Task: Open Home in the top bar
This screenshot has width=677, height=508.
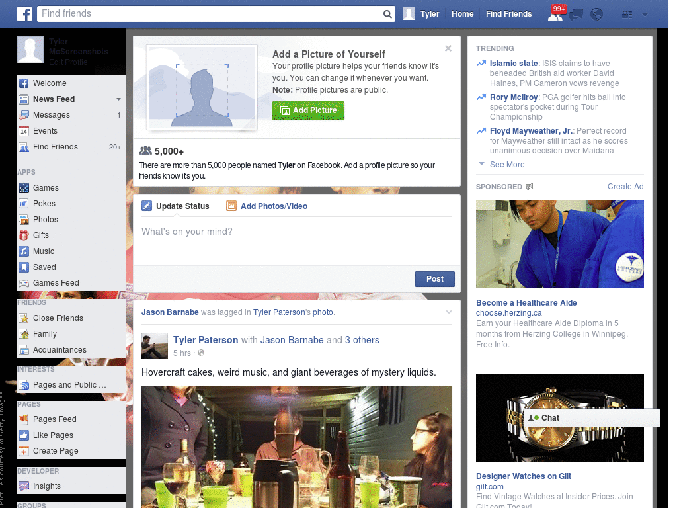Action: coord(462,14)
